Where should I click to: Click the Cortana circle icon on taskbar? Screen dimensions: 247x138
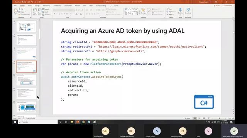[x=60, y=122]
